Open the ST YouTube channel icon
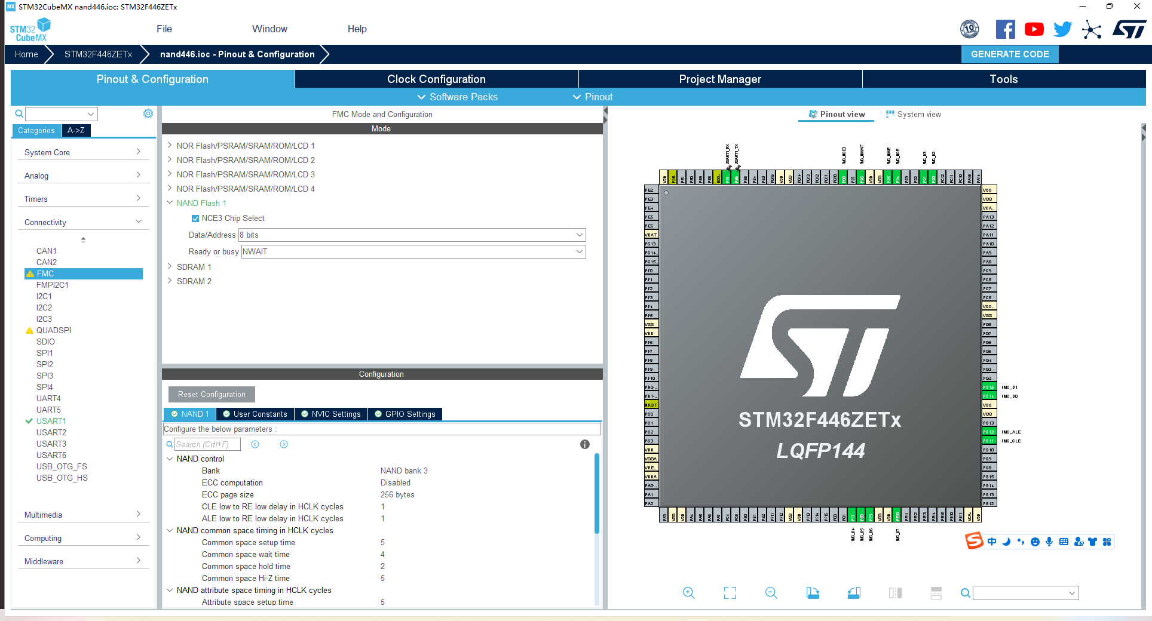The height and width of the screenshot is (621, 1152). tap(1034, 29)
